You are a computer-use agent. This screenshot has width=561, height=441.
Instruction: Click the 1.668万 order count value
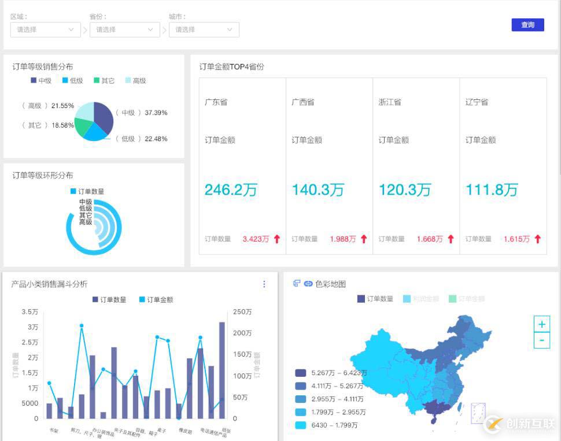click(x=430, y=239)
